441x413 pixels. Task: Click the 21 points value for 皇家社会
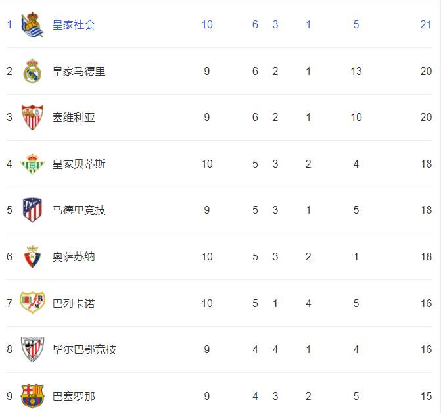[x=426, y=25]
